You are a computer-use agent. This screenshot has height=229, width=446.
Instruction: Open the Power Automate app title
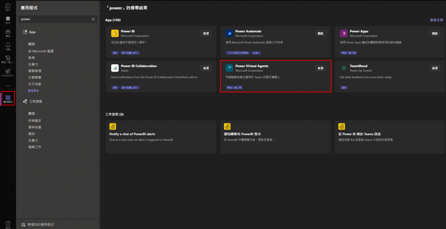(248, 31)
